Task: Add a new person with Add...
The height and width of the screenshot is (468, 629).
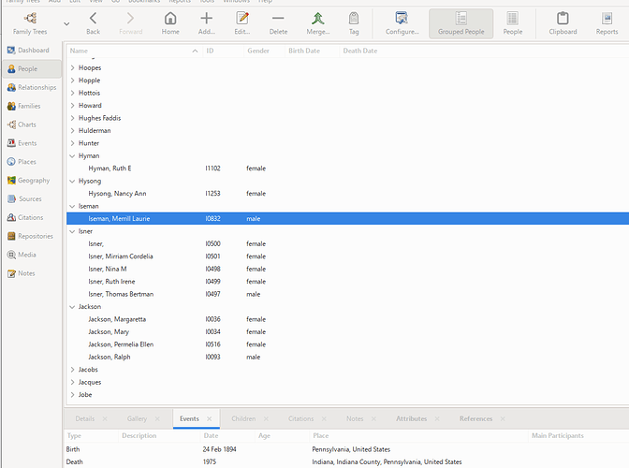Action: tap(207, 23)
